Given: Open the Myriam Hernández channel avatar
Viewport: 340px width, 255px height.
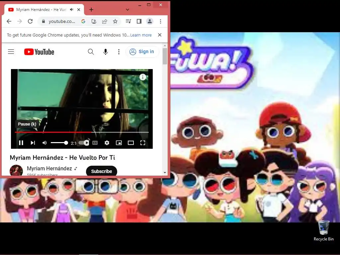Looking at the screenshot, I should coord(16,170).
